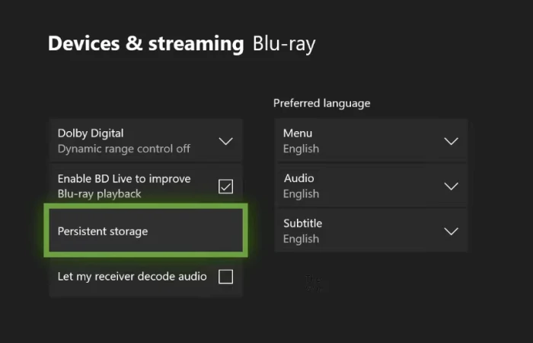
Task: Open the Audio preferred language dropdown
Action: pos(370,186)
